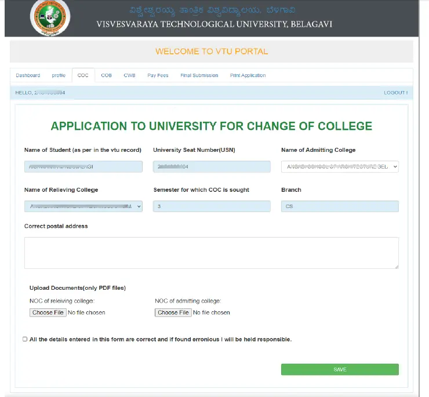The height and width of the screenshot is (397, 429).
Task: Open the Pay Fees tab
Action: (x=158, y=75)
